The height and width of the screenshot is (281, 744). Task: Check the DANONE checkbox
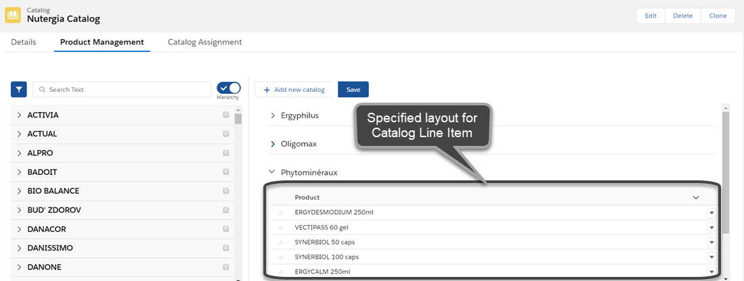click(x=226, y=266)
